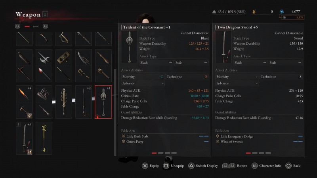Pick the golden staff weapon in bottom row
The width and height of the screenshot is (317, 178).
(44, 138)
